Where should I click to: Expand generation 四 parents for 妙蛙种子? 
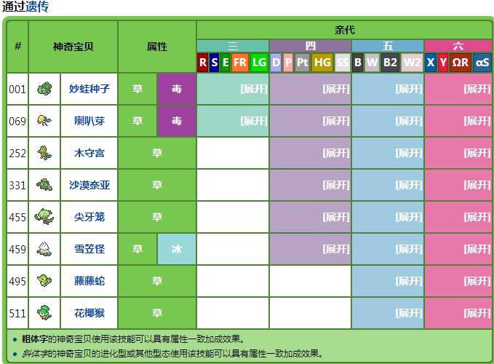tap(336, 90)
